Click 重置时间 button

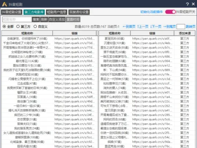coord(73,19)
